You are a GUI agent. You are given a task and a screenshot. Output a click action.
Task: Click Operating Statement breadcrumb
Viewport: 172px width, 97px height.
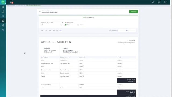[x=33, y=6]
